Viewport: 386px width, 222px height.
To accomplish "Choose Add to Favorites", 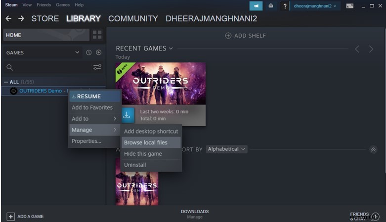I will tap(94, 107).
